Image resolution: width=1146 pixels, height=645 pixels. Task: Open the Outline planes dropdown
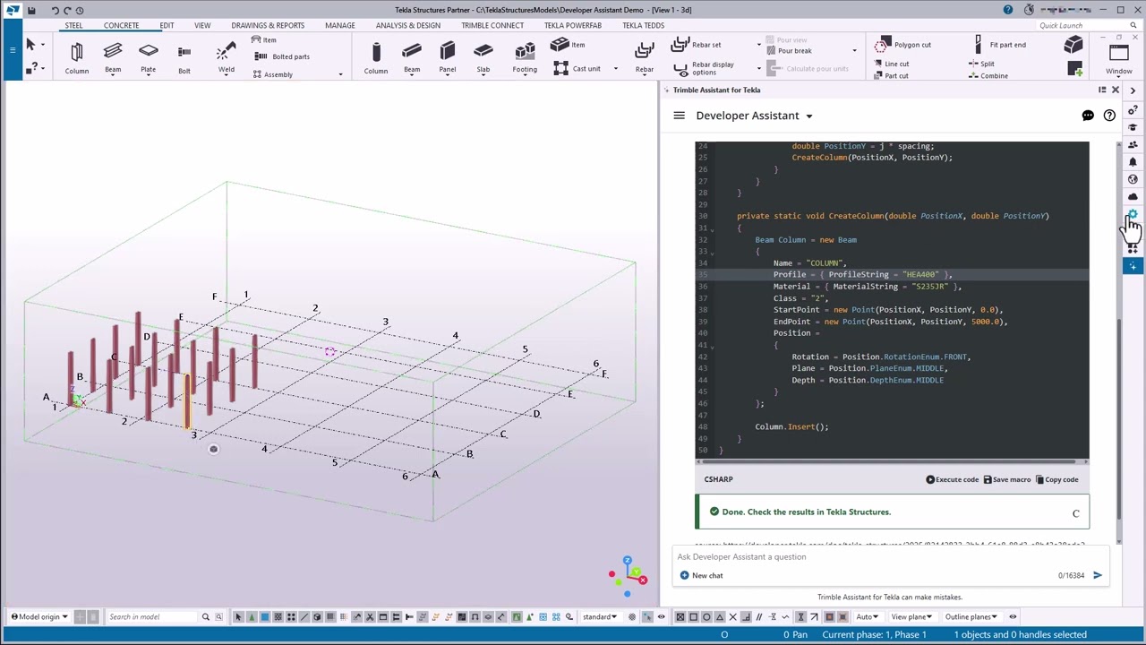(971, 616)
